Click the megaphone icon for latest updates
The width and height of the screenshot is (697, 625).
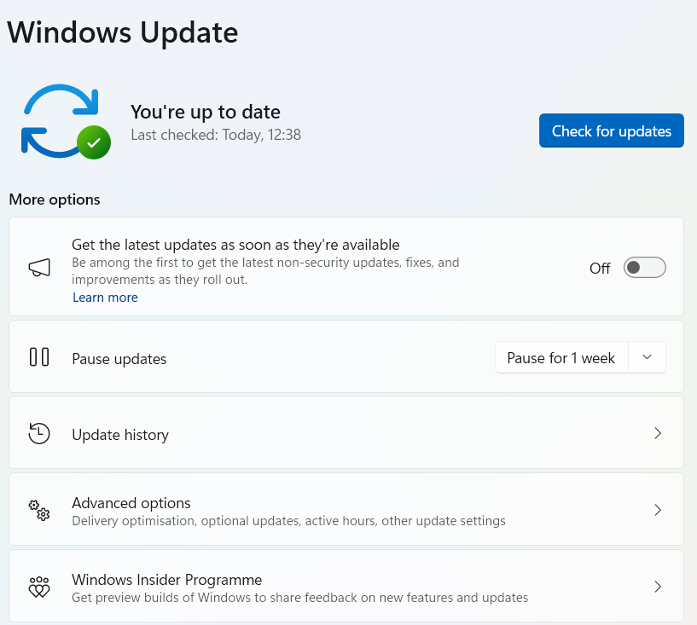click(38, 265)
